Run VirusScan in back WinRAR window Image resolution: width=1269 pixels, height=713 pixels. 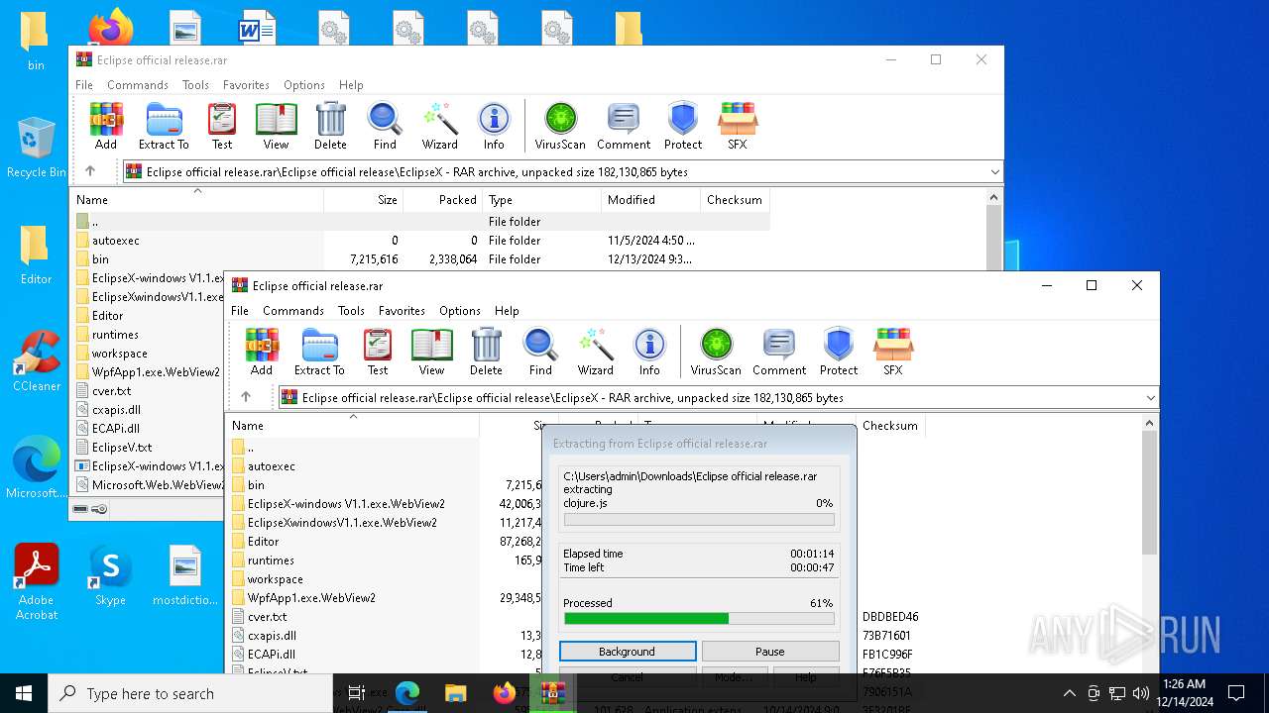click(560, 127)
